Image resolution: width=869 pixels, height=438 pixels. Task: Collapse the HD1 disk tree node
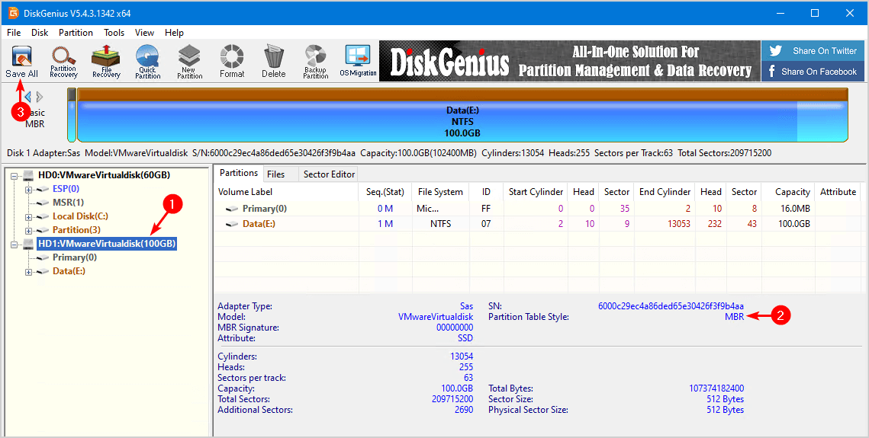15,245
